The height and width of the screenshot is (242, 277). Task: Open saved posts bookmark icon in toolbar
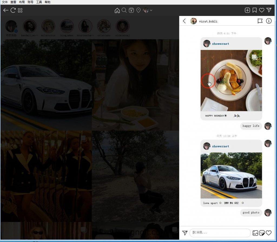point(255,10)
